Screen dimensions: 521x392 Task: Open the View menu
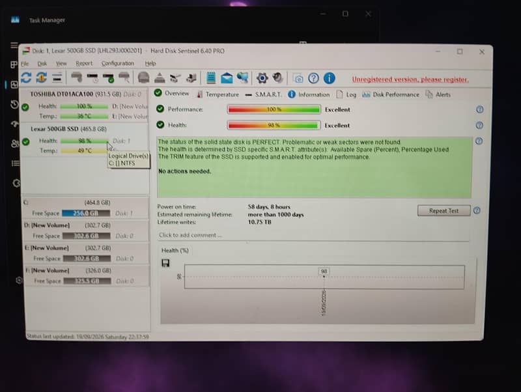(x=61, y=63)
